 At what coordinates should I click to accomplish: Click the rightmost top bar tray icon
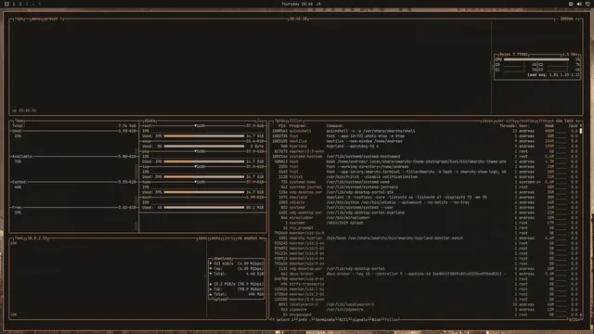(588, 4)
